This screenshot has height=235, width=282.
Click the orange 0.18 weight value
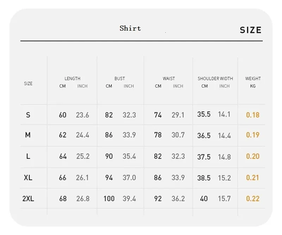tap(253, 115)
